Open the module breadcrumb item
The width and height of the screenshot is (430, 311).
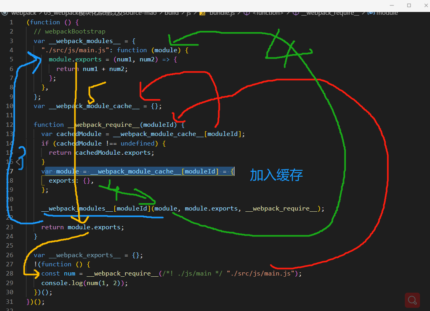coord(387,13)
